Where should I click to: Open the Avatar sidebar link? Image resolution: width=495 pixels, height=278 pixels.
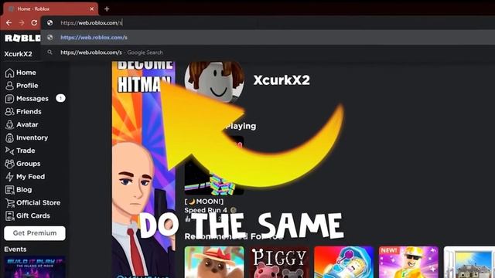(27, 124)
